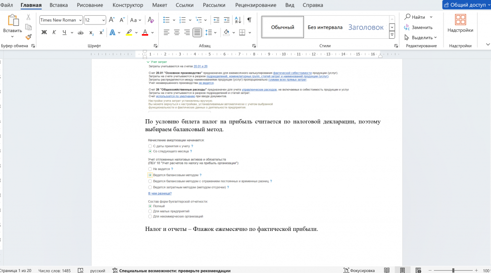This screenshot has width=491, height=273.
Task: Open the Times New Roman font dropdown
Action: point(80,20)
